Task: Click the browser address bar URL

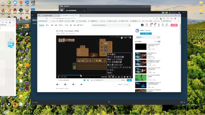Action: click(64, 18)
